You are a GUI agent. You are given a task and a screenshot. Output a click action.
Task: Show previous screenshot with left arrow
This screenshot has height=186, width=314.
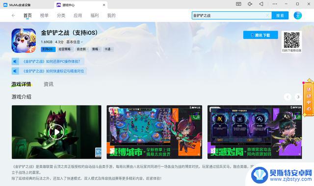(288, 97)
